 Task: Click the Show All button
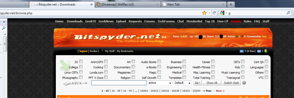[212, 83]
